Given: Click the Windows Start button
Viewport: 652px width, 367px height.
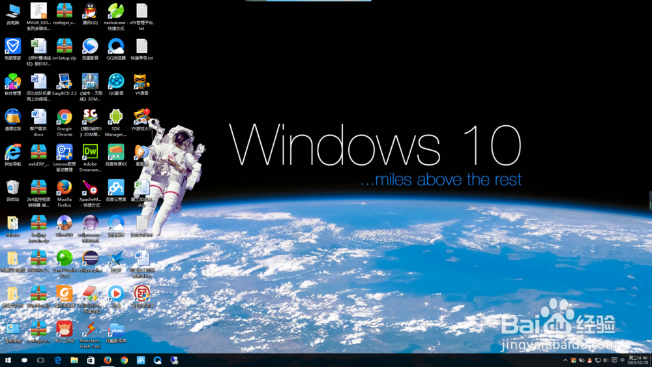Looking at the screenshot, I should point(8,360).
